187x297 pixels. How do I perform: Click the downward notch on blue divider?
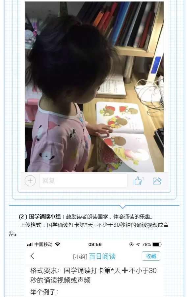(x=123, y=207)
